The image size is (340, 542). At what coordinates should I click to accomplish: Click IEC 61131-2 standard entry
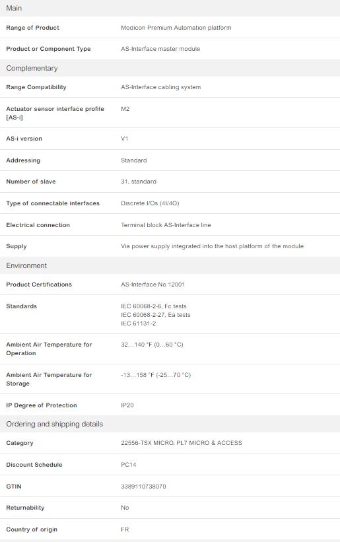click(x=138, y=323)
